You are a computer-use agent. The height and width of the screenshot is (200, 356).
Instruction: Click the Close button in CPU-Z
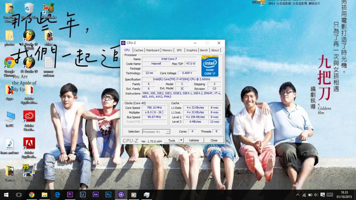[214, 141]
